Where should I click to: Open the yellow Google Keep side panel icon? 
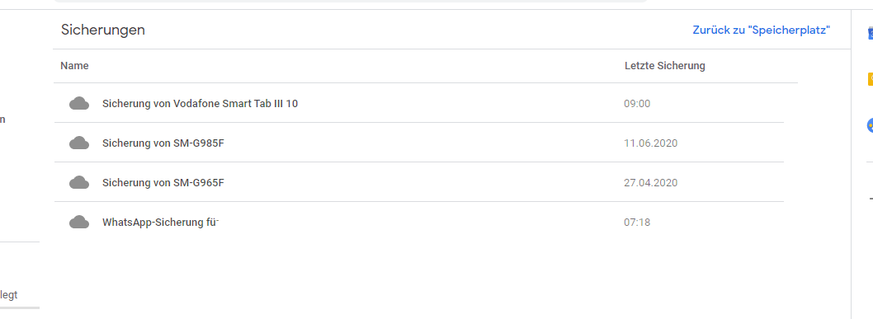coord(871,79)
